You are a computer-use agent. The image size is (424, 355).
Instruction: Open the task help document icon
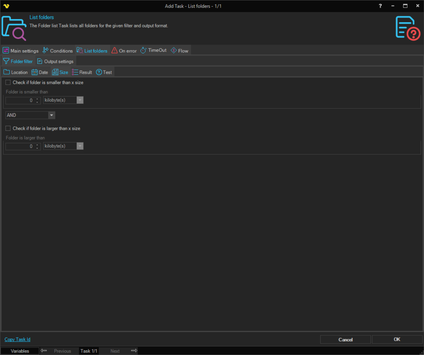click(408, 28)
